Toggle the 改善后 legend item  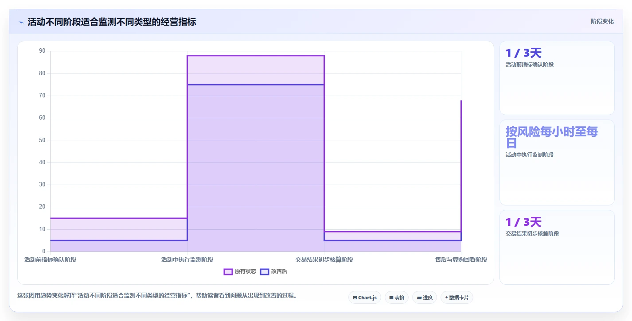pyautogui.click(x=273, y=271)
